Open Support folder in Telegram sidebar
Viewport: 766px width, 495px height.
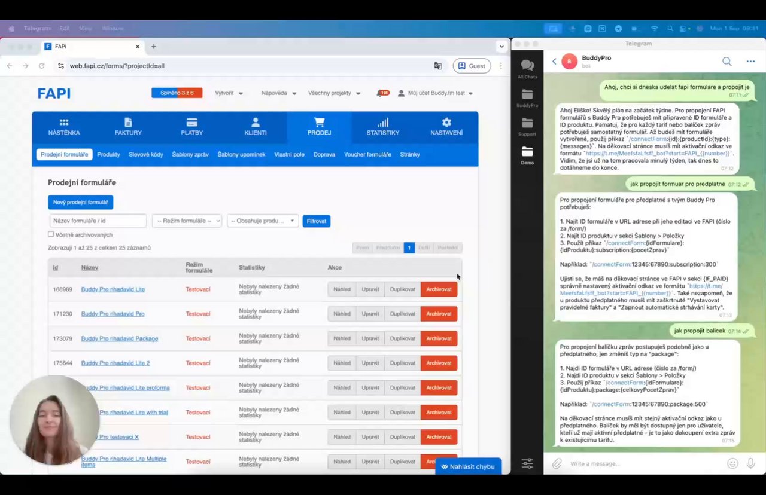pyautogui.click(x=527, y=127)
